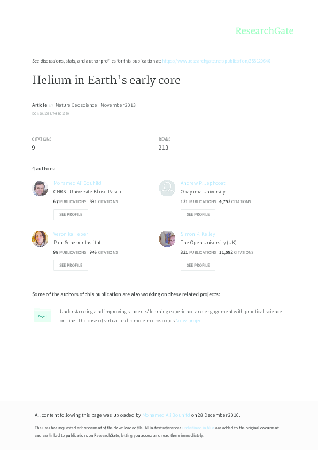
Task: Open Andrew P. Jephcoat author name link
Action: [x=203, y=183]
